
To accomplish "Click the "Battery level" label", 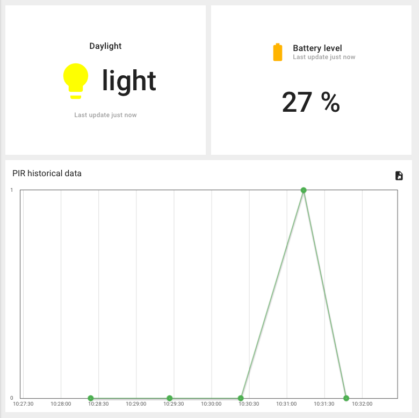I will pyautogui.click(x=317, y=48).
